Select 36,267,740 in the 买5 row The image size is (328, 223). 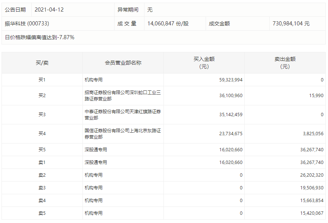click(x=312, y=150)
